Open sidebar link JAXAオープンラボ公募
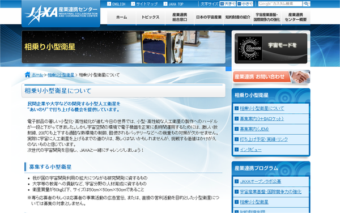340x213 pixels. (x=261, y=182)
